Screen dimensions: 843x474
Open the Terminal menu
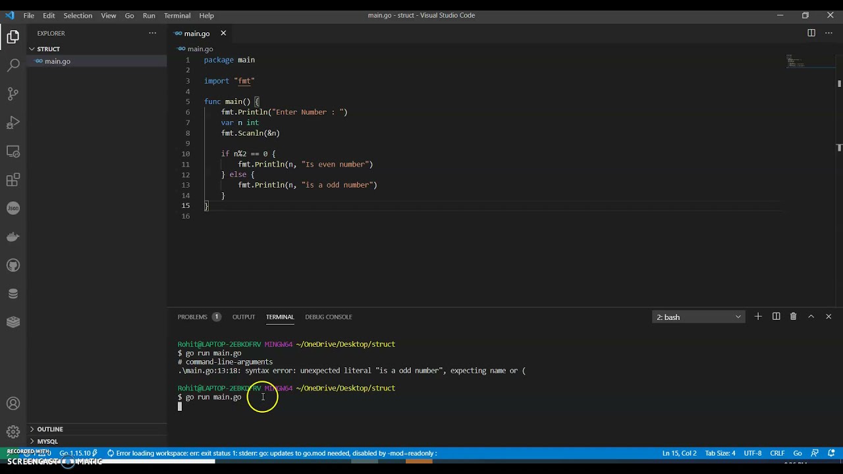tap(177, 15)
